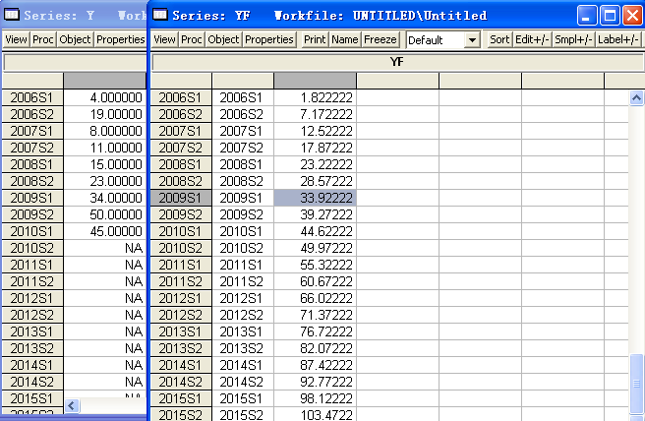
Task: Click the series icon in Y window title
Action: [11, 15]
